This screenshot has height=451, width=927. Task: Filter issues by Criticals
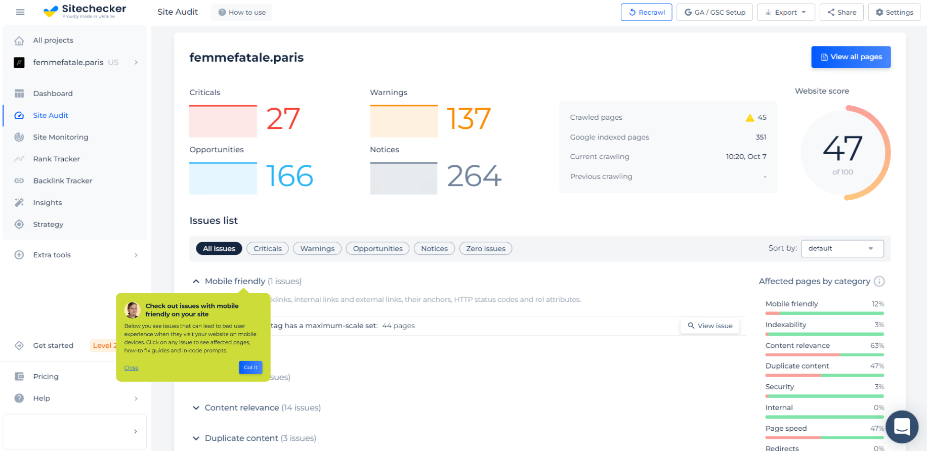coord(268,248)
